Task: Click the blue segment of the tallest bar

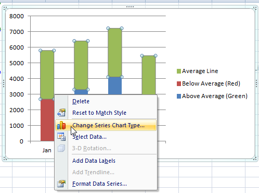Action: pyautogui.click(x=115, y=86)
